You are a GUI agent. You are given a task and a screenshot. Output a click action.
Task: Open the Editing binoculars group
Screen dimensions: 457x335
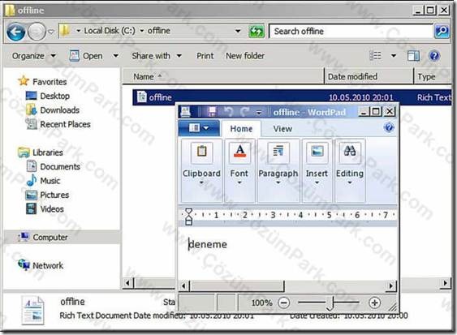[350, 170]
